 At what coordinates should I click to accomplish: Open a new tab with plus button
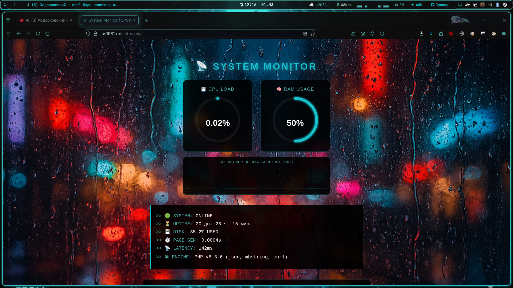[146, 20]
